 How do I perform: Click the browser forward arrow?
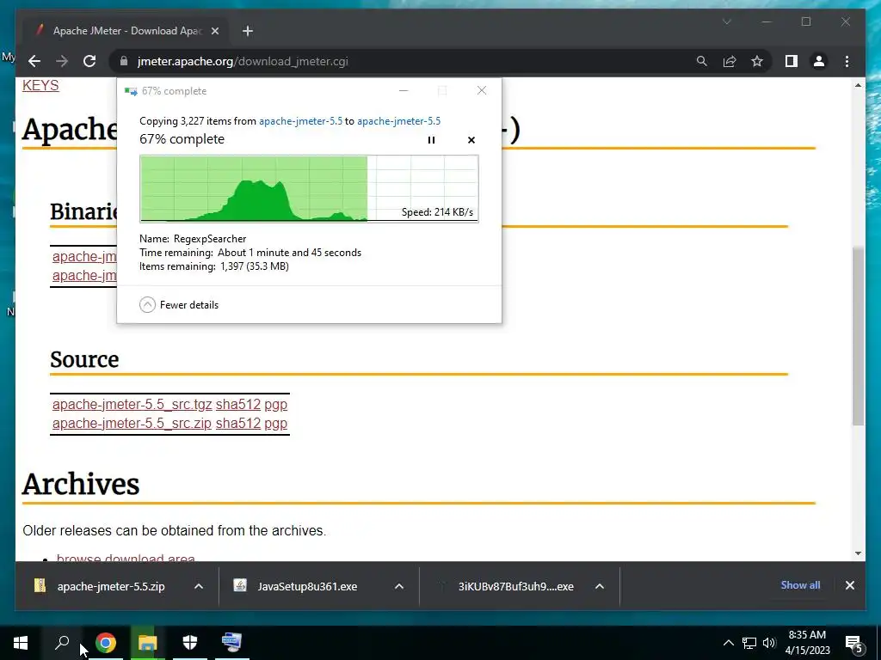point(62,61)
